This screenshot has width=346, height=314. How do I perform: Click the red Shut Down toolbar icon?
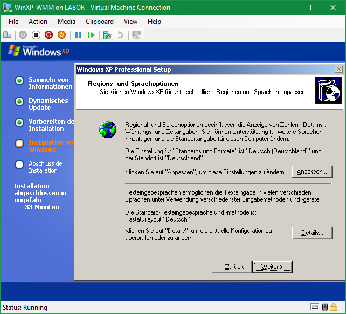click(x=49, y=35)
